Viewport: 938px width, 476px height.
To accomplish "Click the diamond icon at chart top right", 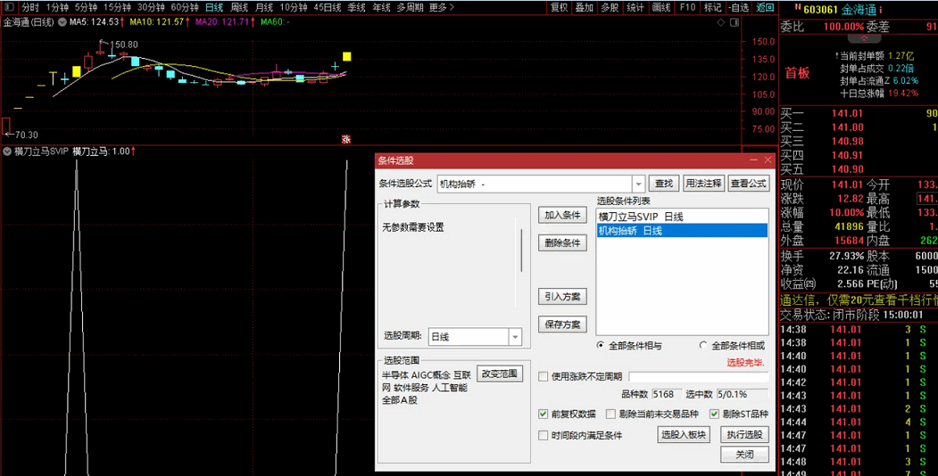I will 721,22.
